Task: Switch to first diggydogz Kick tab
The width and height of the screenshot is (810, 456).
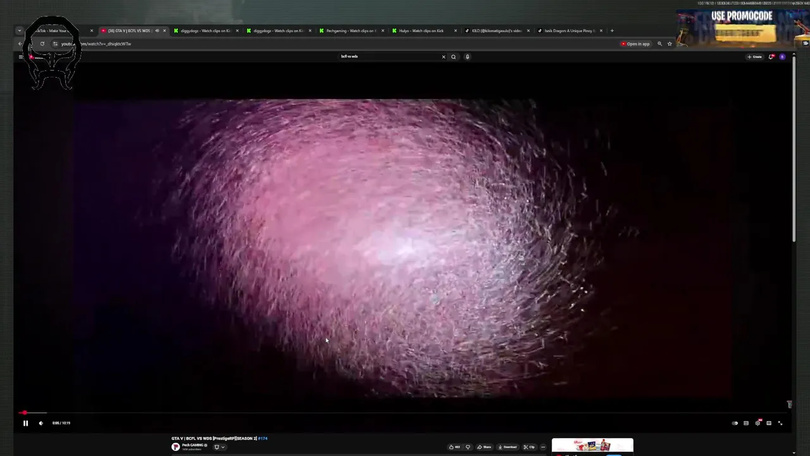Action: click(205, 30)
